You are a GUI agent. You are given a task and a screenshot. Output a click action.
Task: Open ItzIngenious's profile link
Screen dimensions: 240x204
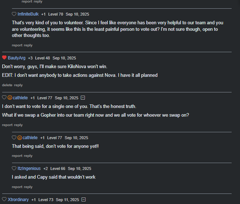click(29, 168)
